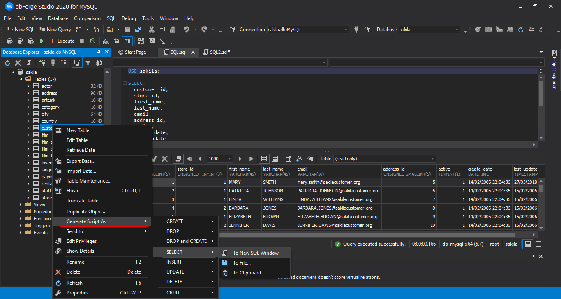
Task: Create a New SQL document
Action: [20, 29]
